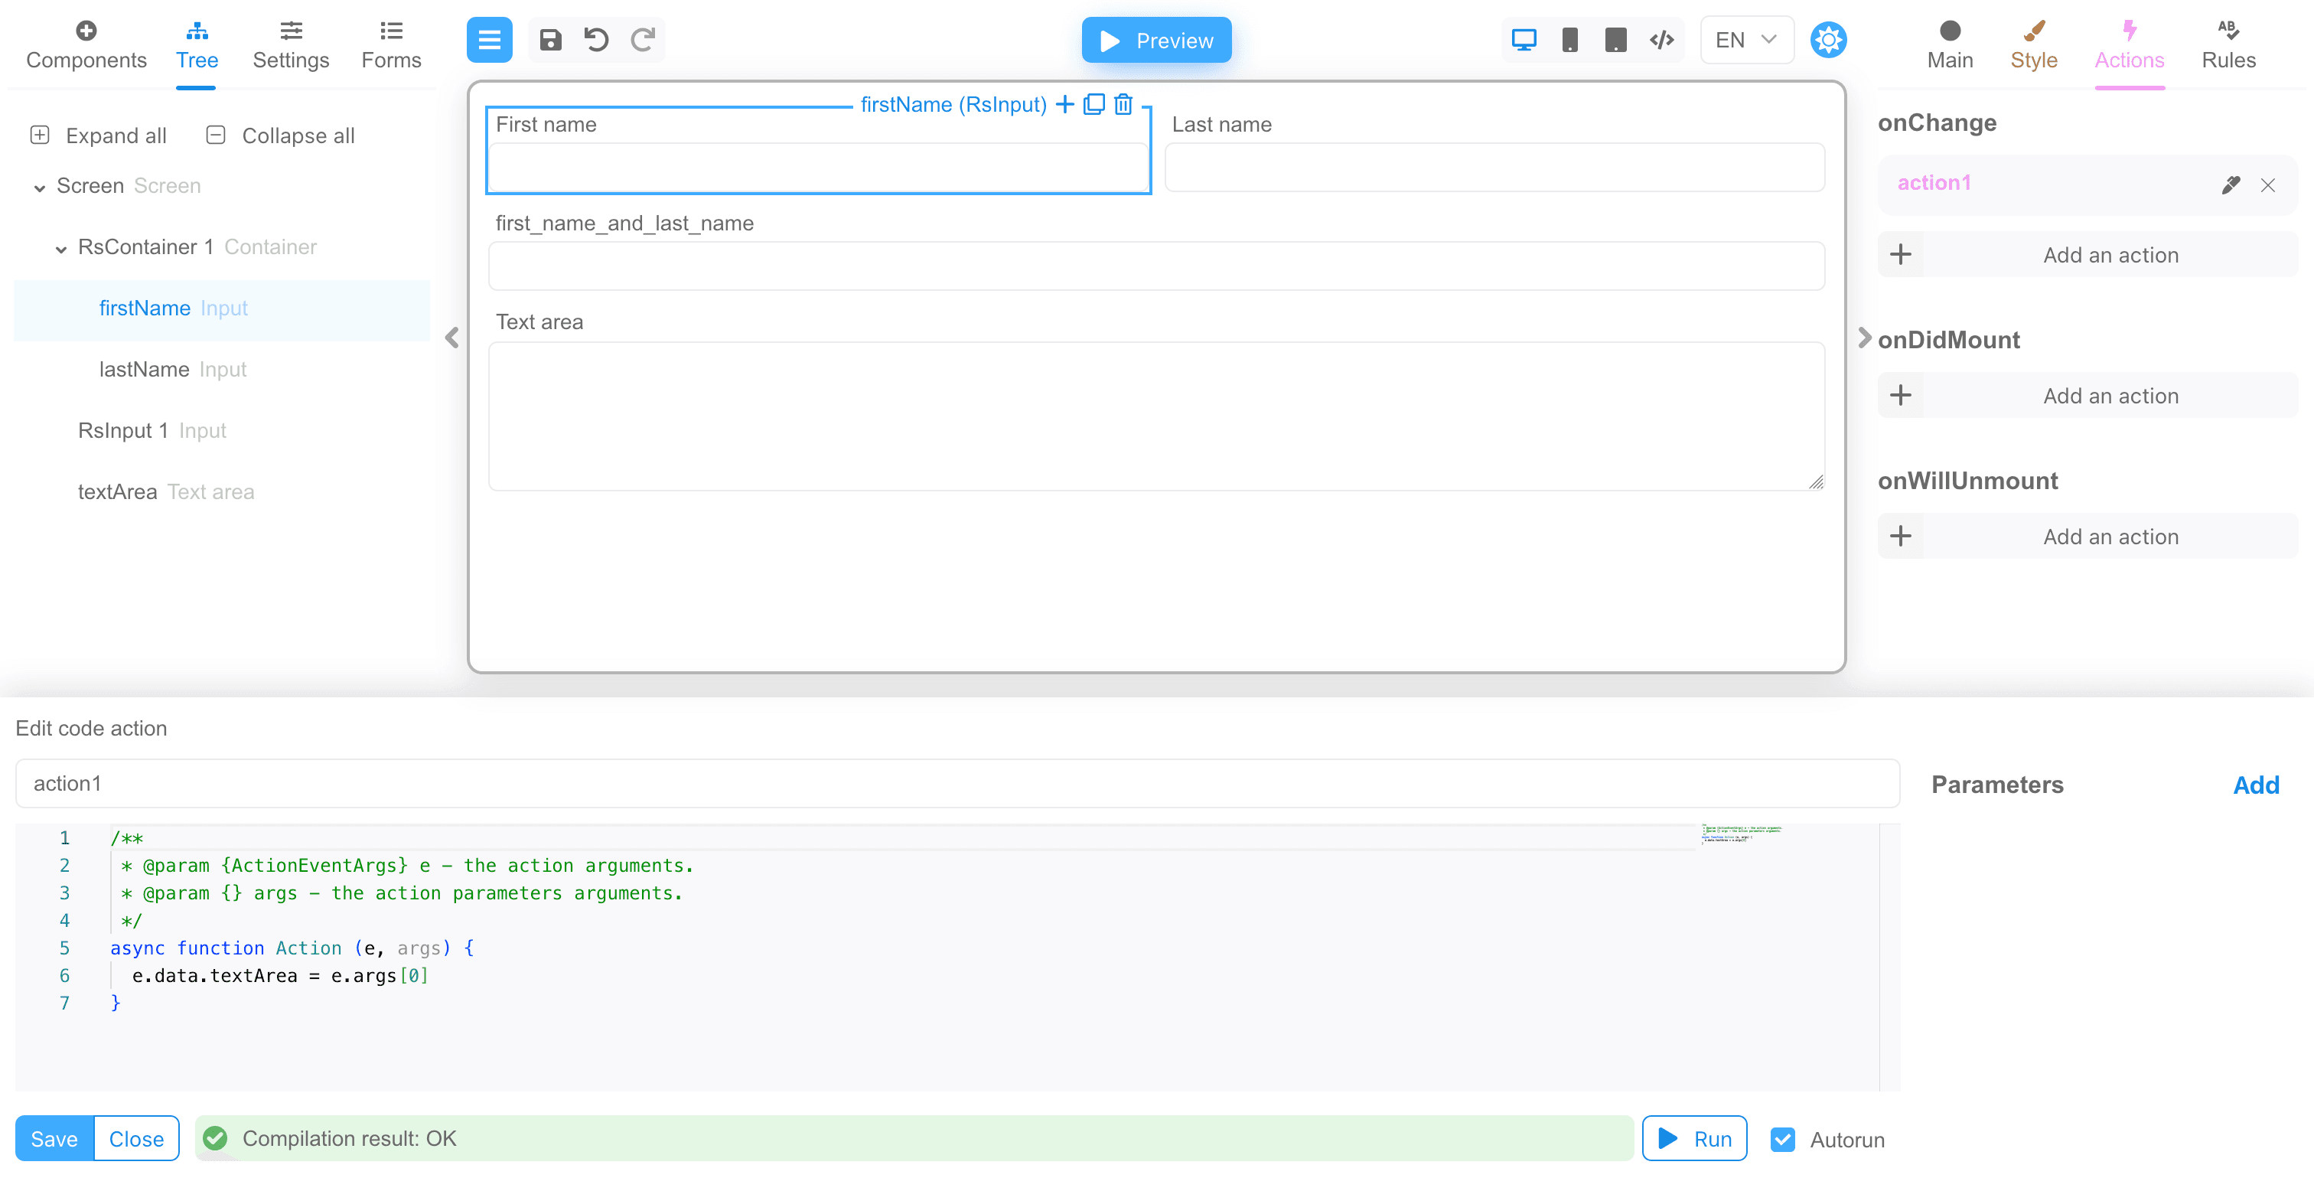This screenshot has height=1191, width=2314.
Task: Open the EN language dropdown
Action: (x=1745, y=40)
